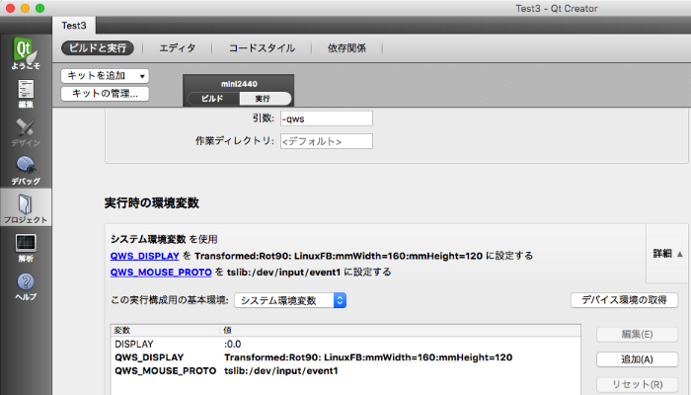This screenshot has width=691, height=395.
Task: Maximize the Qt Creator window
Action: (x=39, y=8)
